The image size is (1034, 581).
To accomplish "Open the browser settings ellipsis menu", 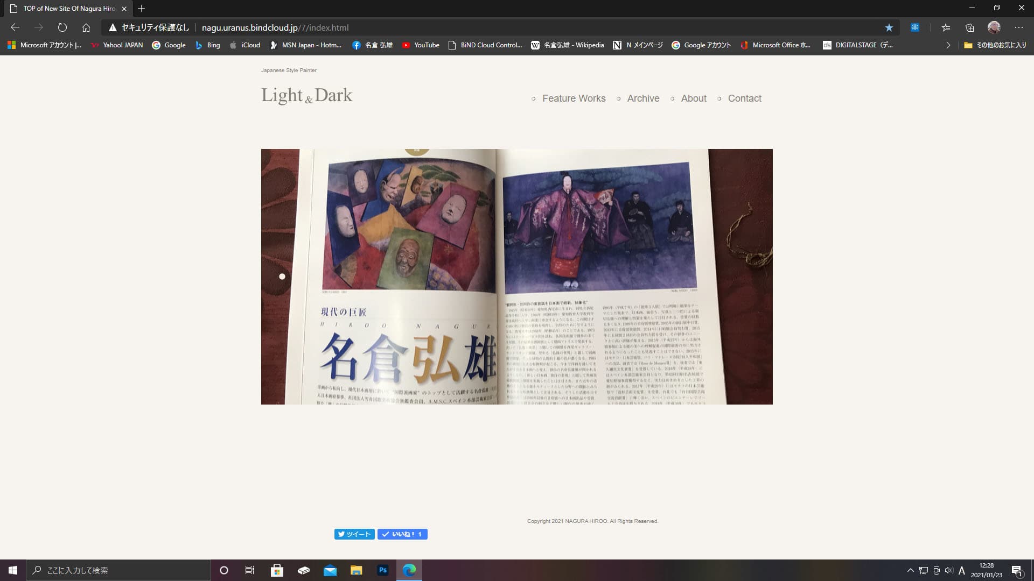I will tap(1018, 27).
